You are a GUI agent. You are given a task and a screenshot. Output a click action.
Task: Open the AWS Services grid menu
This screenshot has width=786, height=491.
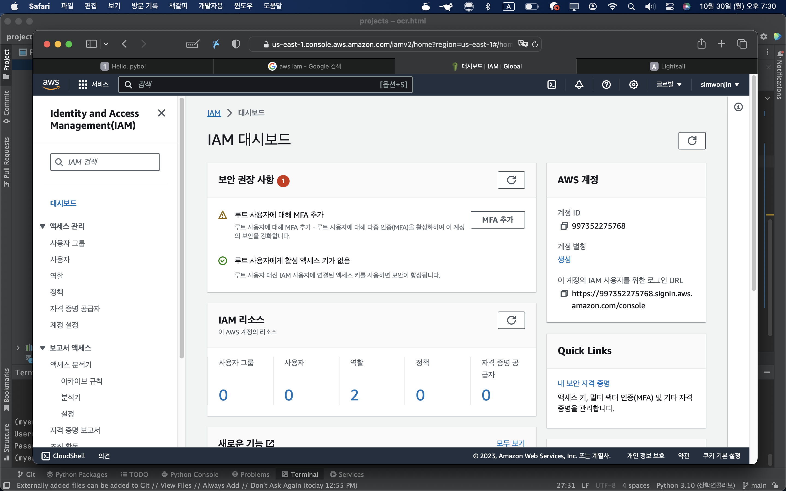click(x=83, y=85)
